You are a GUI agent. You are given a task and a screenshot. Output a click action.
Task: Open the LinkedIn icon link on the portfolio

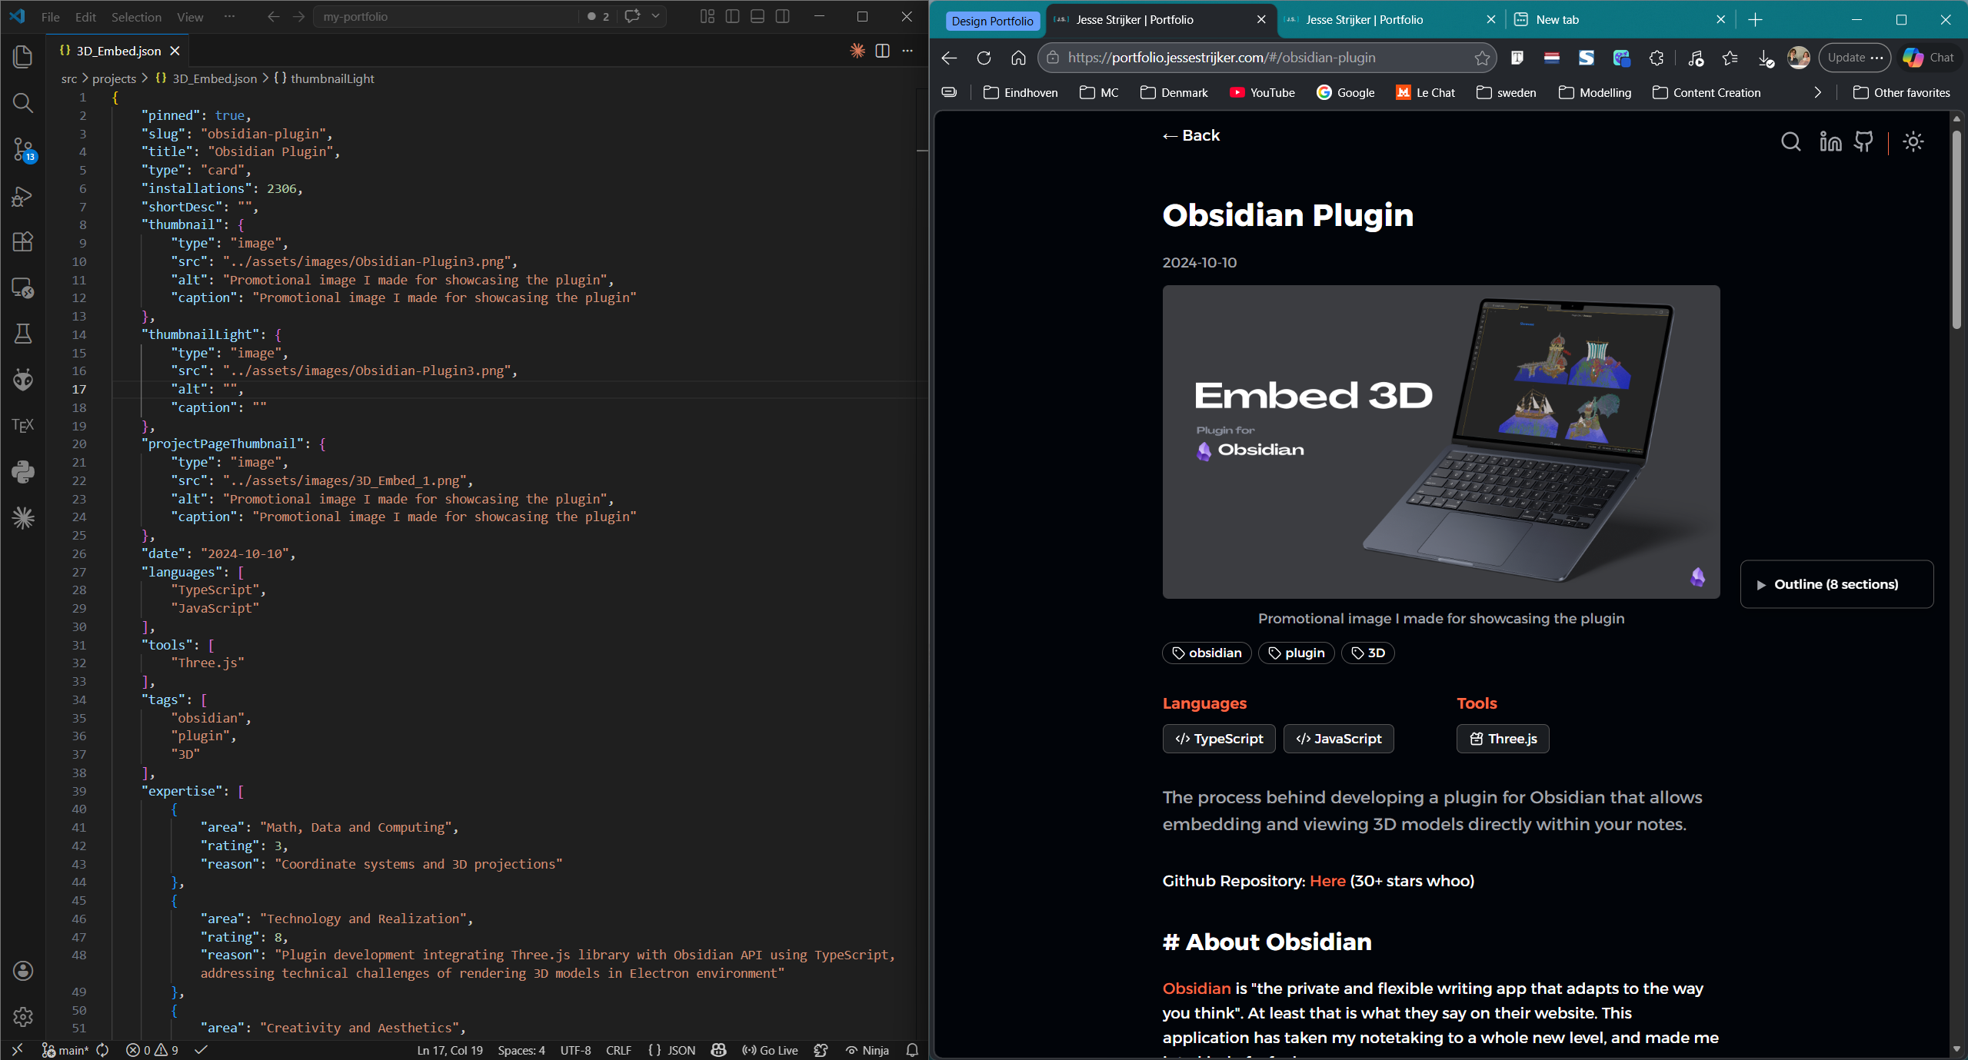click(x=1830, y=141)
